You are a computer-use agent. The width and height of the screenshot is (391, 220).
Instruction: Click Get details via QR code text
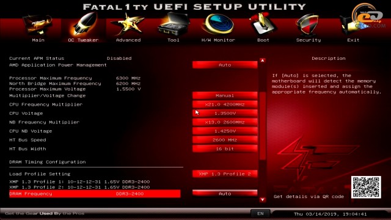(309, 197)
